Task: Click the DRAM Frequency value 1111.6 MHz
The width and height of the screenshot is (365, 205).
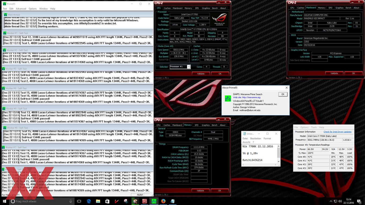Action: [199, 147]
